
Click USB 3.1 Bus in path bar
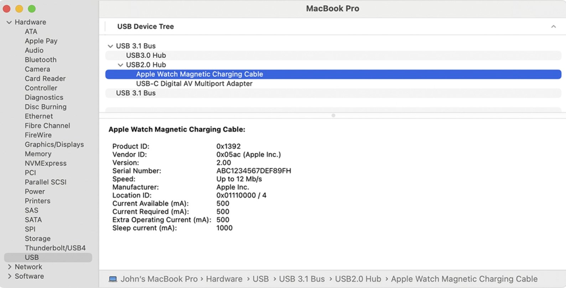click(302, 279)
